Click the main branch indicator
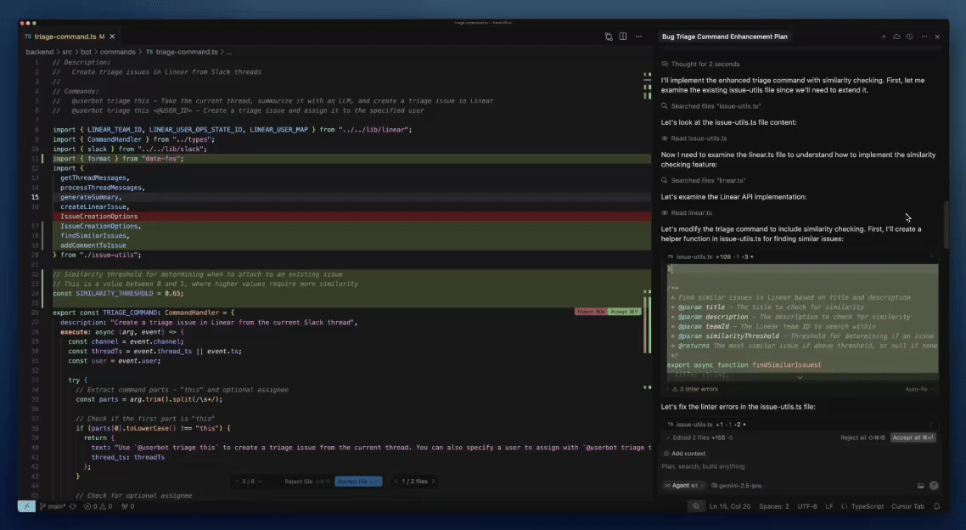This screenshot has height=530, width=966. [53, 506]
